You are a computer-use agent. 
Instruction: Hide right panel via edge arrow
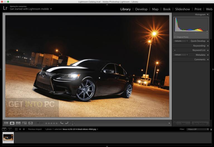(x=213, y=70)
